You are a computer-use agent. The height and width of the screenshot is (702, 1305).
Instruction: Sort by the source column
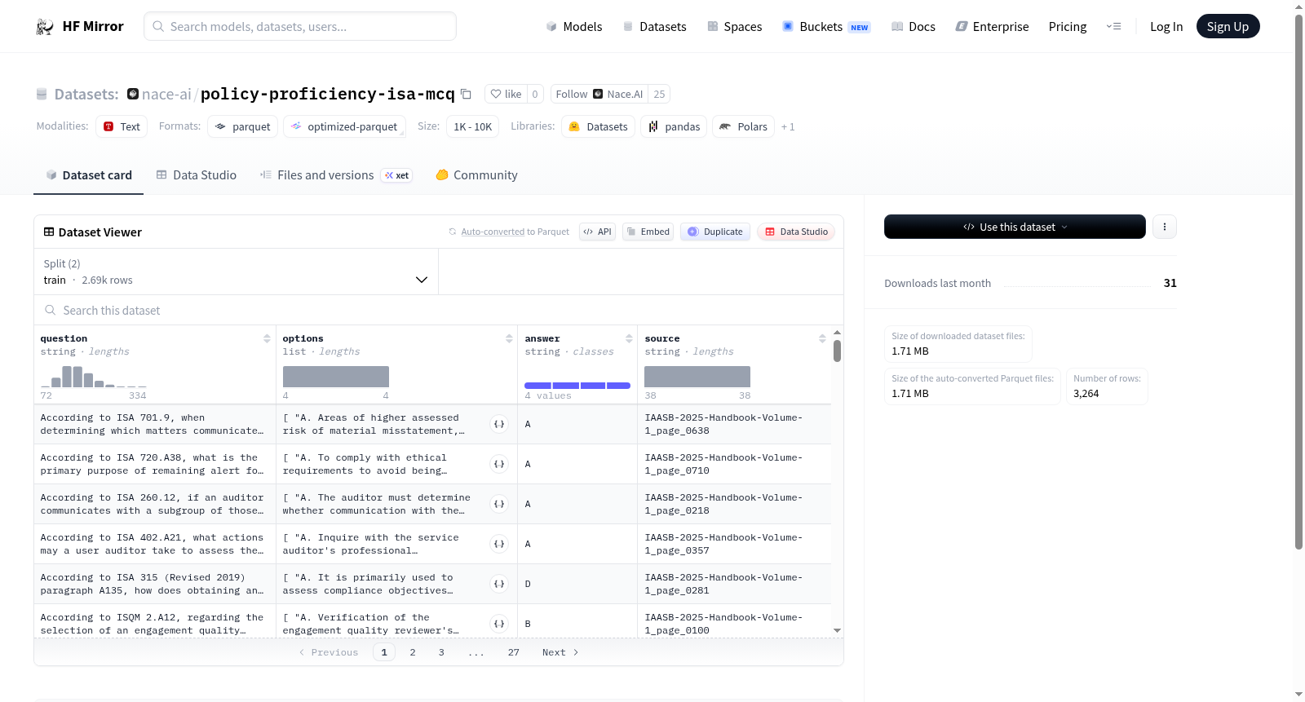coord(822,338)
